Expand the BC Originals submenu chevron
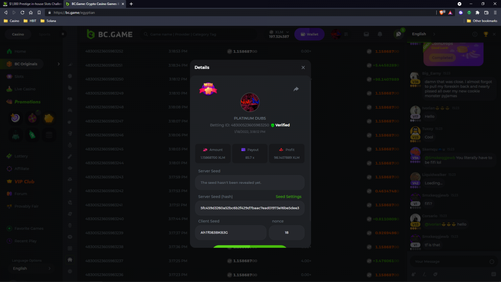 [58, 64]
